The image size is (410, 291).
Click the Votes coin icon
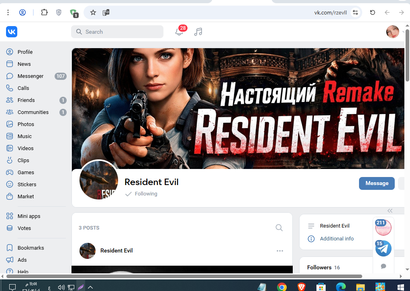tap(10, 228)
